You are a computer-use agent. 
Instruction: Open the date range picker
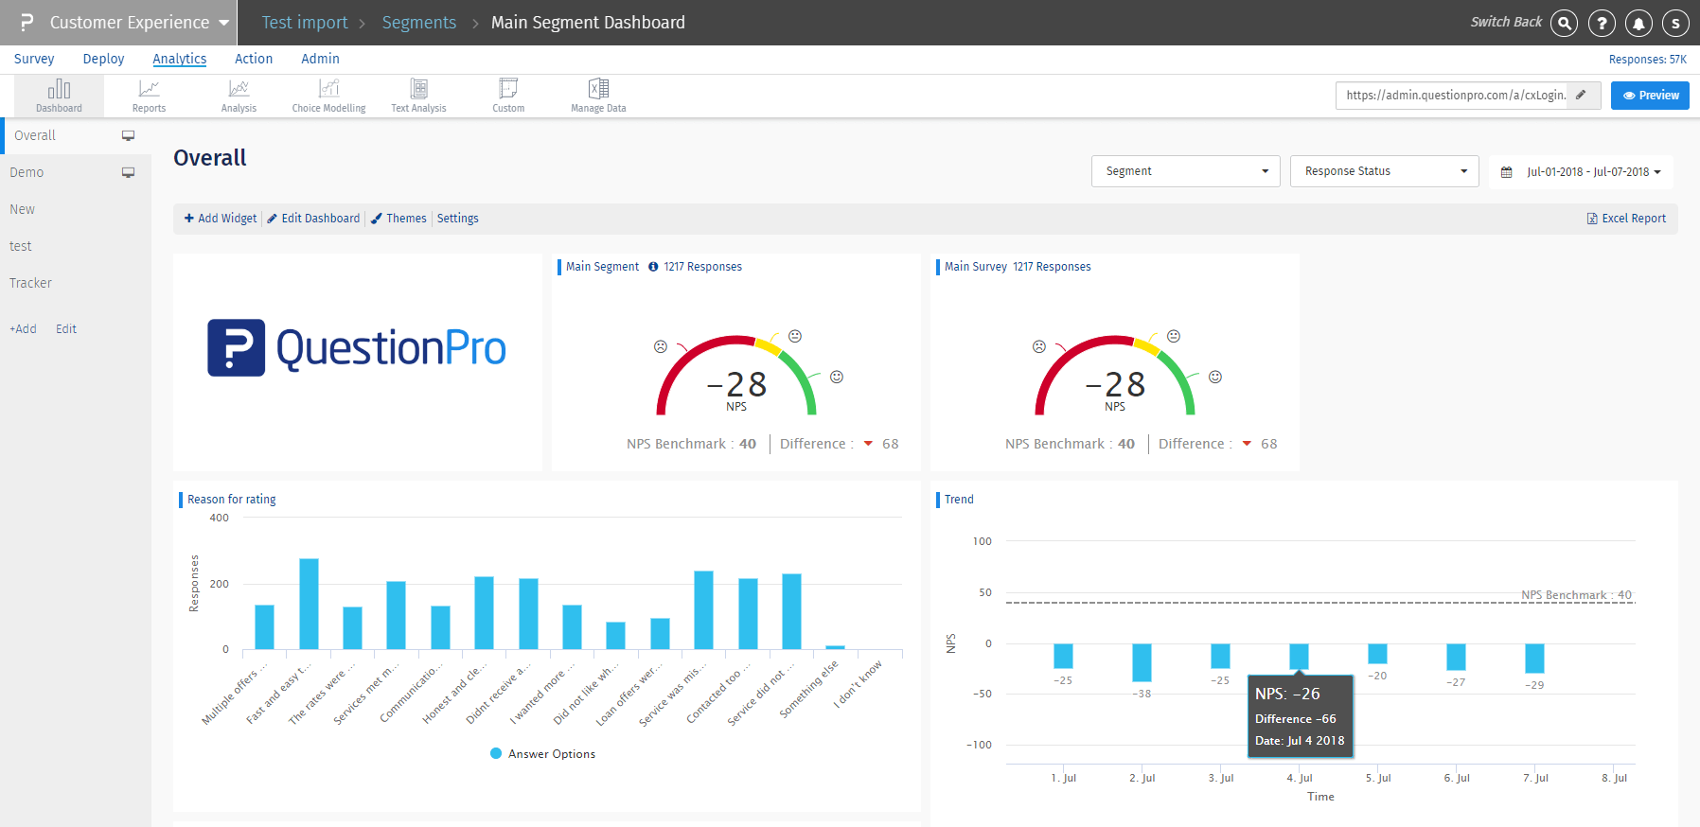click(x=1581, y=172)
